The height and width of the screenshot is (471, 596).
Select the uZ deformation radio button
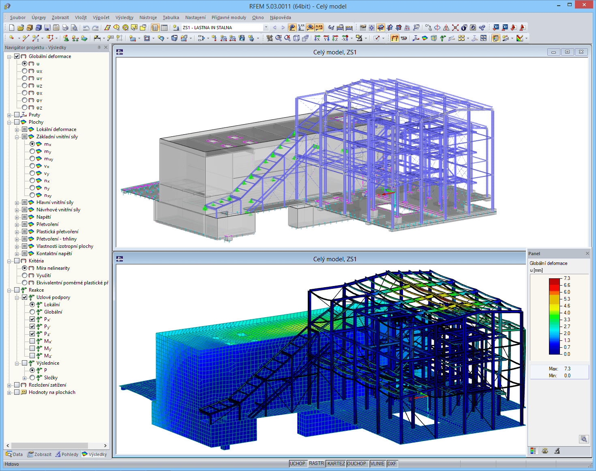tap(24, 86)
